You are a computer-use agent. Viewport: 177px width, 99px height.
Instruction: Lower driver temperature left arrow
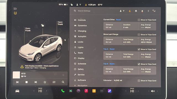(x=34, y=91)
